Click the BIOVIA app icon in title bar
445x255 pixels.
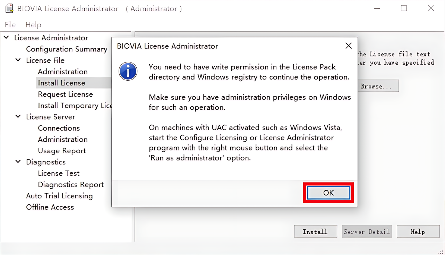click(x=9, y=8)
